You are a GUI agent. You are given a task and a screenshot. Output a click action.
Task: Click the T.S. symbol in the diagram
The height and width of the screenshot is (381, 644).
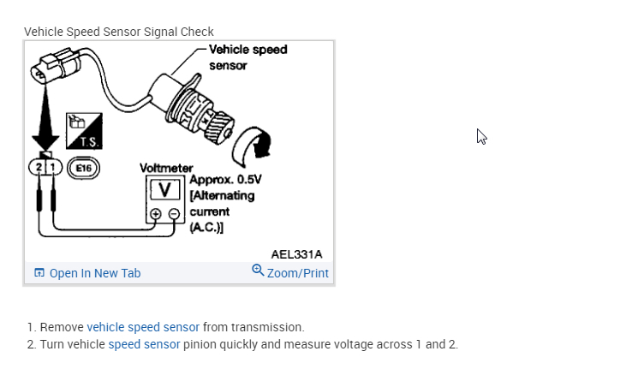(86, 130)
